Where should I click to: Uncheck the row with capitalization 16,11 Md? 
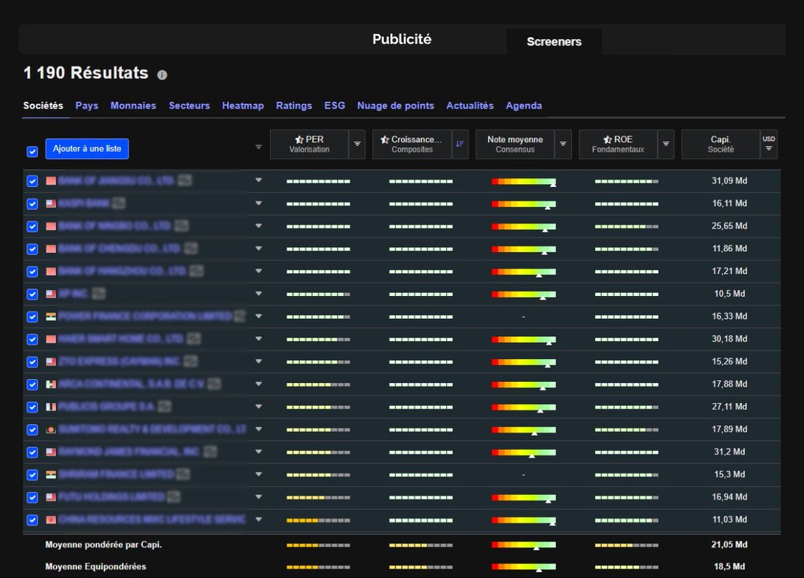pyautogui.click(x=32, y=204)
